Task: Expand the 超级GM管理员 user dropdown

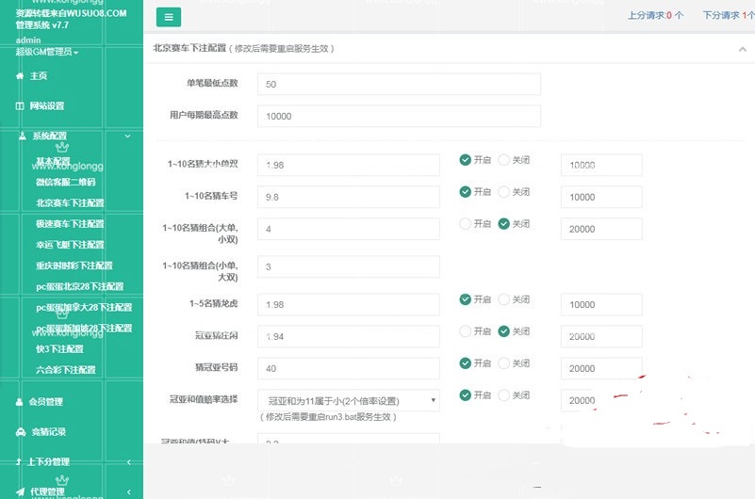Action: (47, 53)
